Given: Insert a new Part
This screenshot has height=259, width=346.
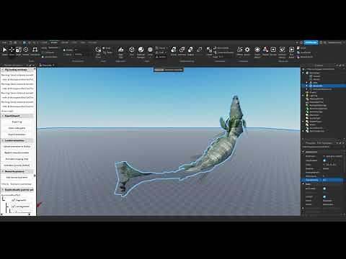Looking at the screenshot, I should tap(131, 51).
